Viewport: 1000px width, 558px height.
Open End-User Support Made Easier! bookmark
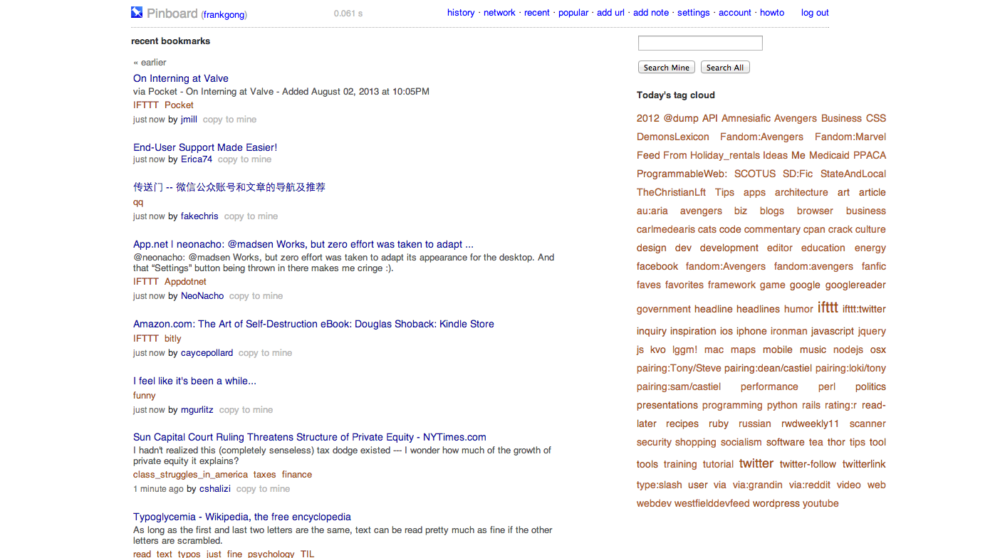pyautogui.click(x=205, y=147)
